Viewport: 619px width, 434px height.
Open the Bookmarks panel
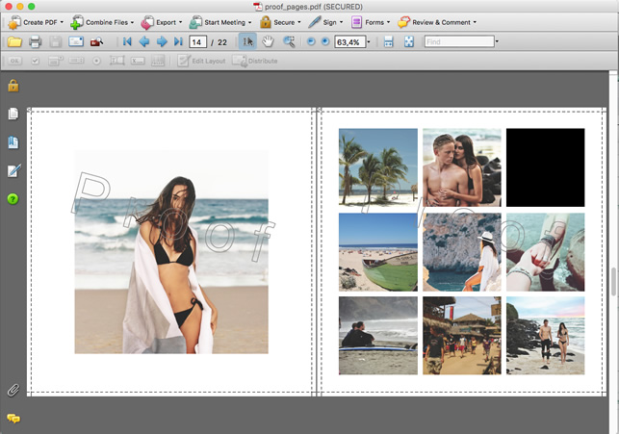point(13,142)
